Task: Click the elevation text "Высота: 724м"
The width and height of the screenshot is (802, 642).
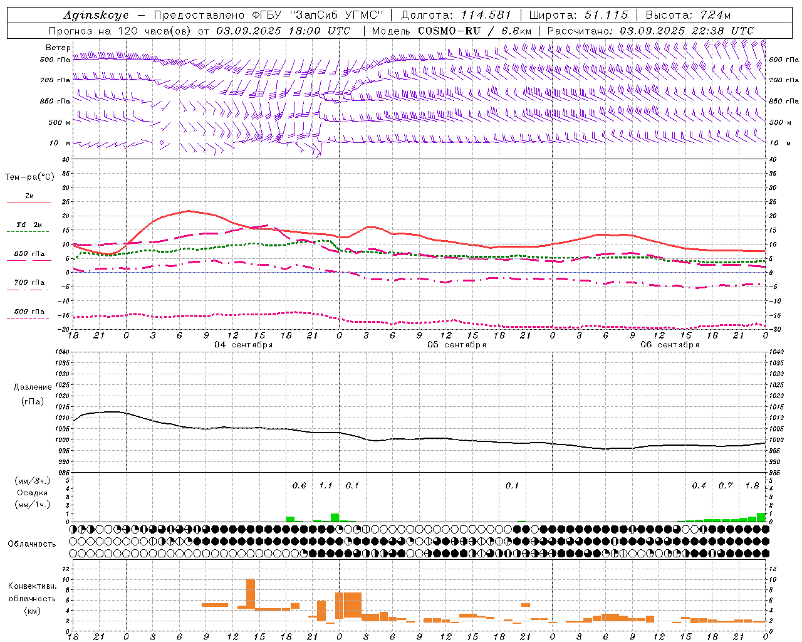Action: point(688,15)
